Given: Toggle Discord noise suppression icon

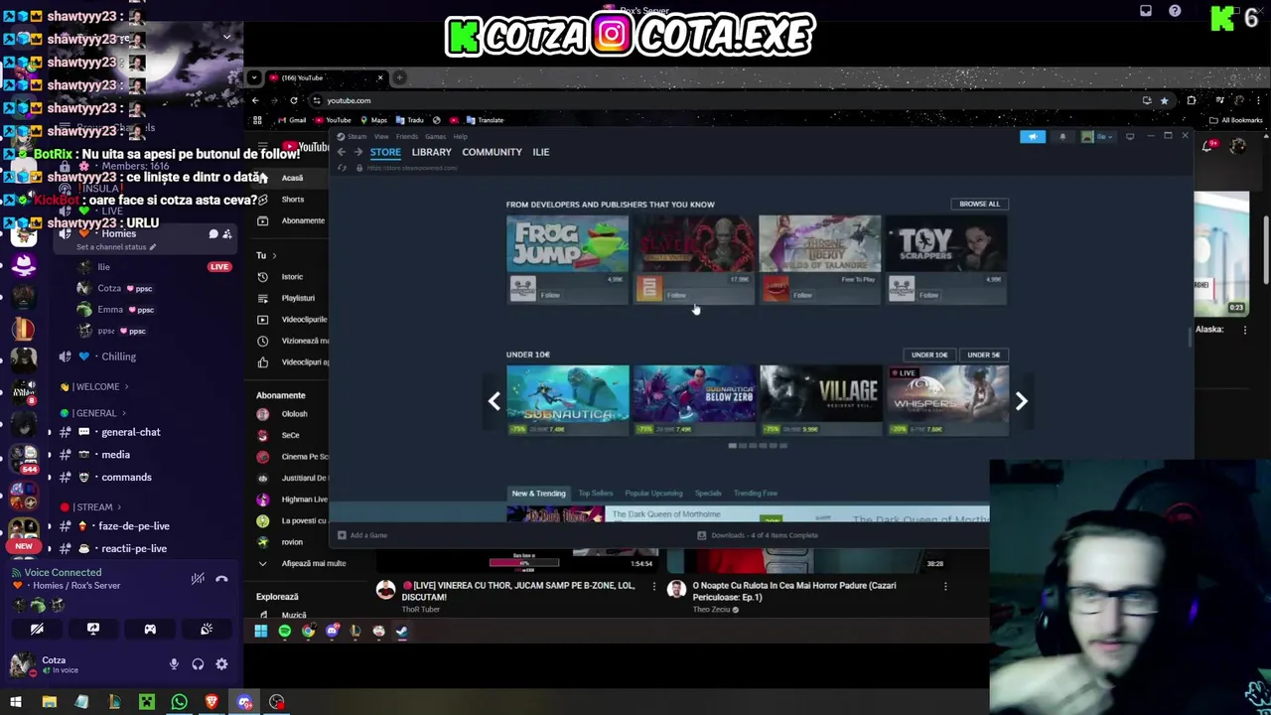Looking at the screenshot, I should [198, 578].
